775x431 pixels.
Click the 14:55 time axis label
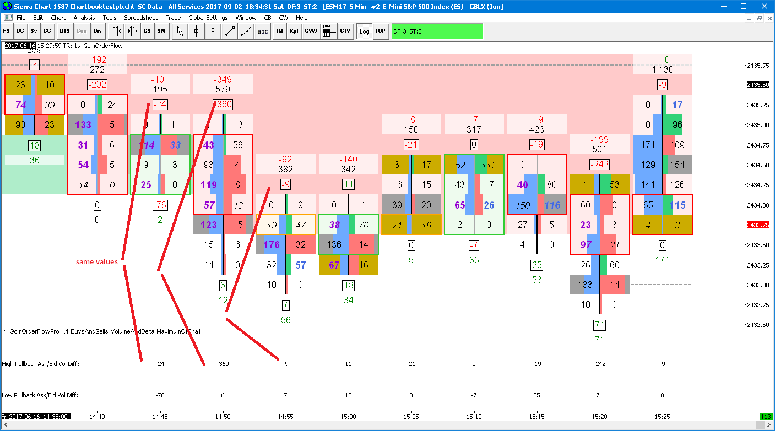(x=285, y=417)
